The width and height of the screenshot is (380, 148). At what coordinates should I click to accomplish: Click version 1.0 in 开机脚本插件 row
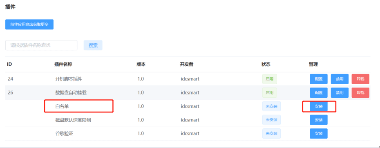(141, 79)
